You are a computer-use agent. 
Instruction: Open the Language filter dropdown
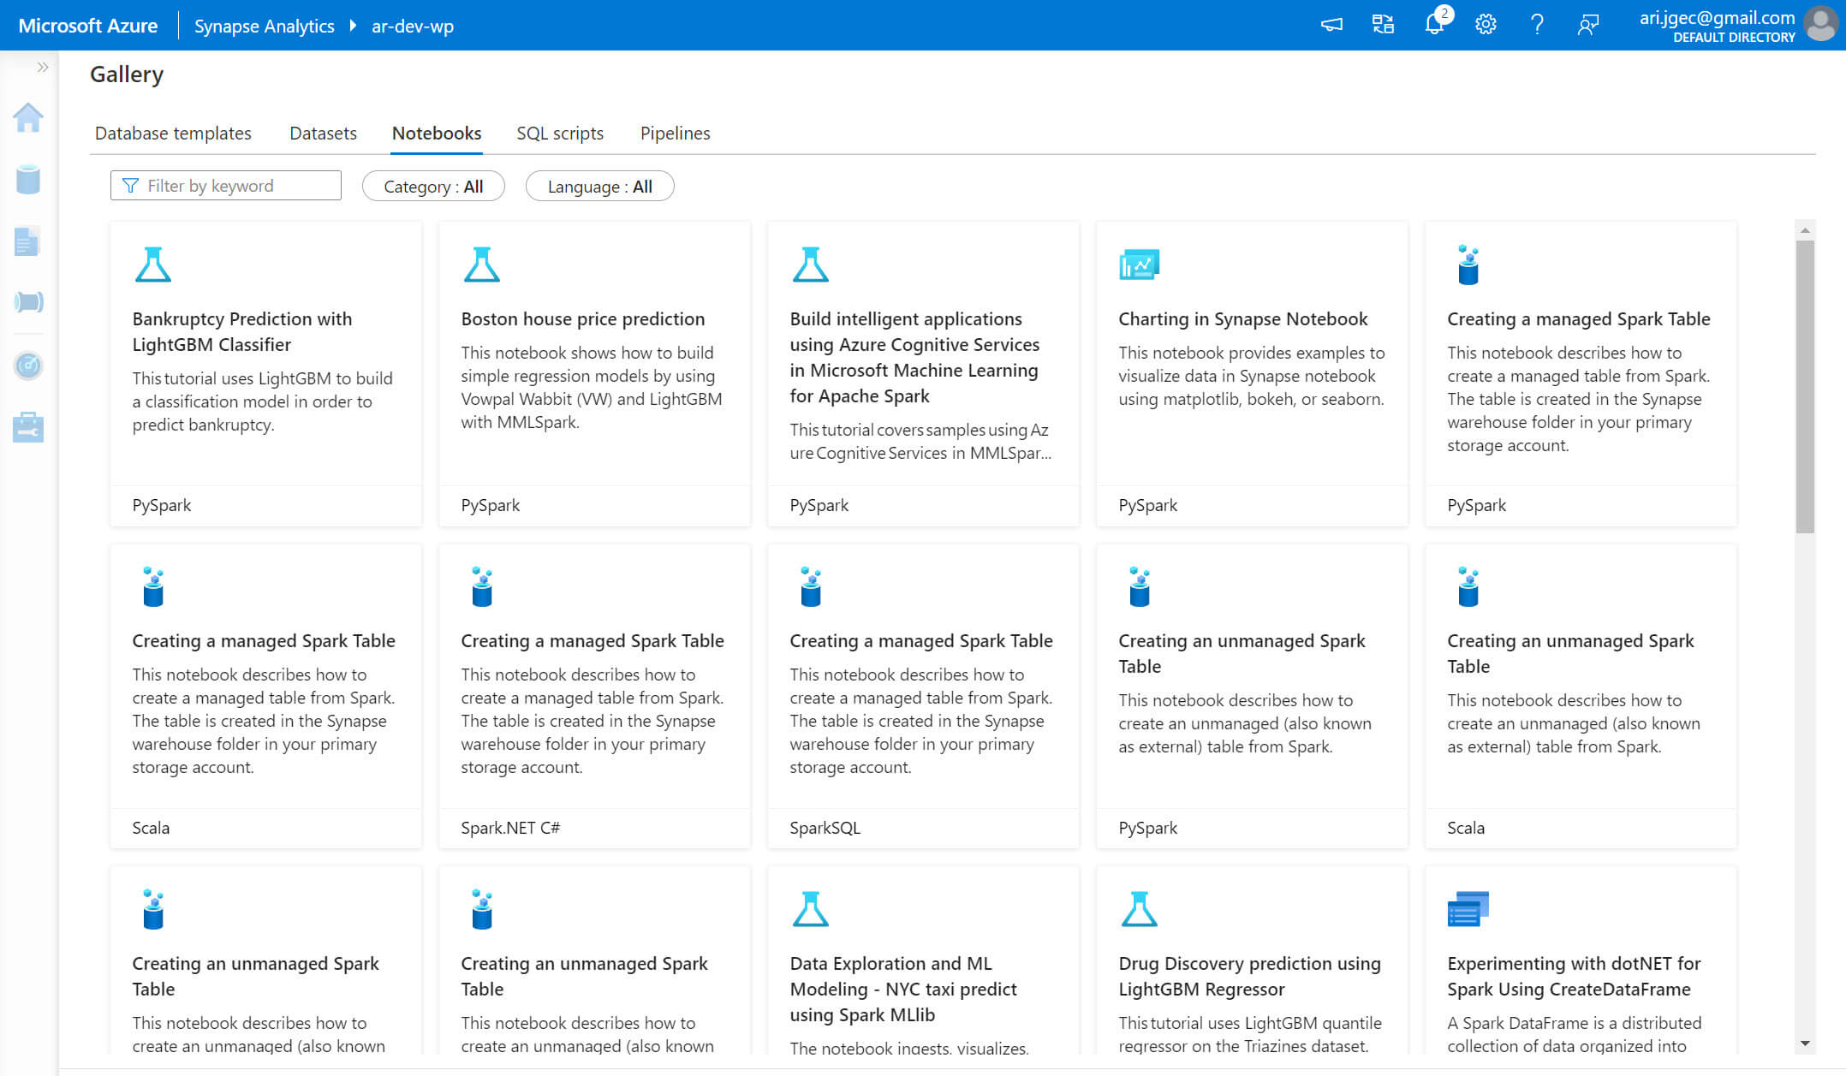(x=599, y=187)
